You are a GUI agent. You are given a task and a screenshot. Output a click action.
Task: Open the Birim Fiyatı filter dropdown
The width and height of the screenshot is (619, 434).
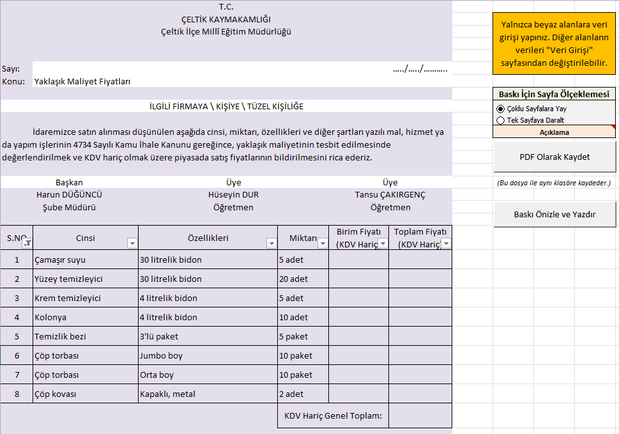[383, 244]
